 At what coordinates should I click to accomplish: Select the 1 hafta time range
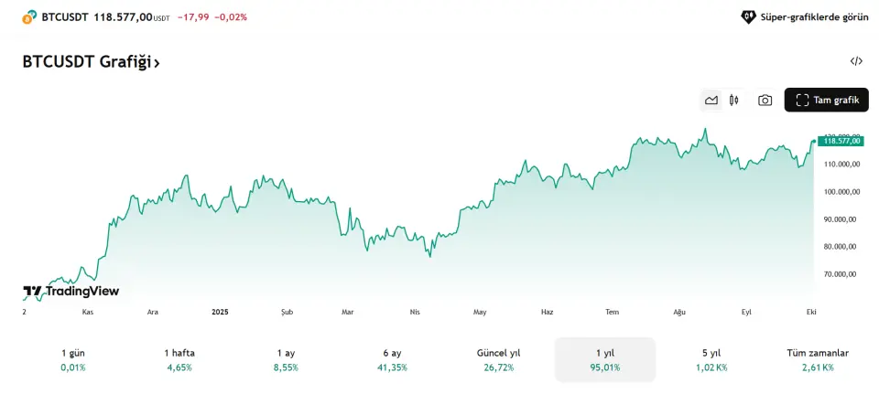point(179,359)
